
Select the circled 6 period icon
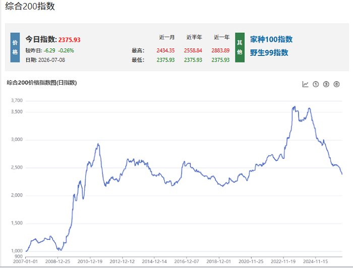336,84
